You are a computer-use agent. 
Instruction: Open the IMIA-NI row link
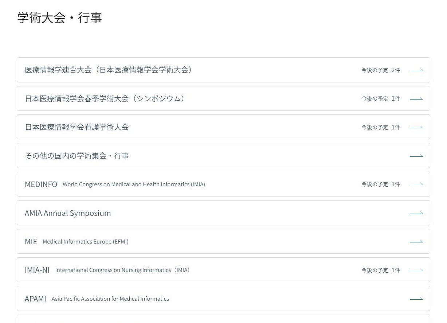coord(223,270)
